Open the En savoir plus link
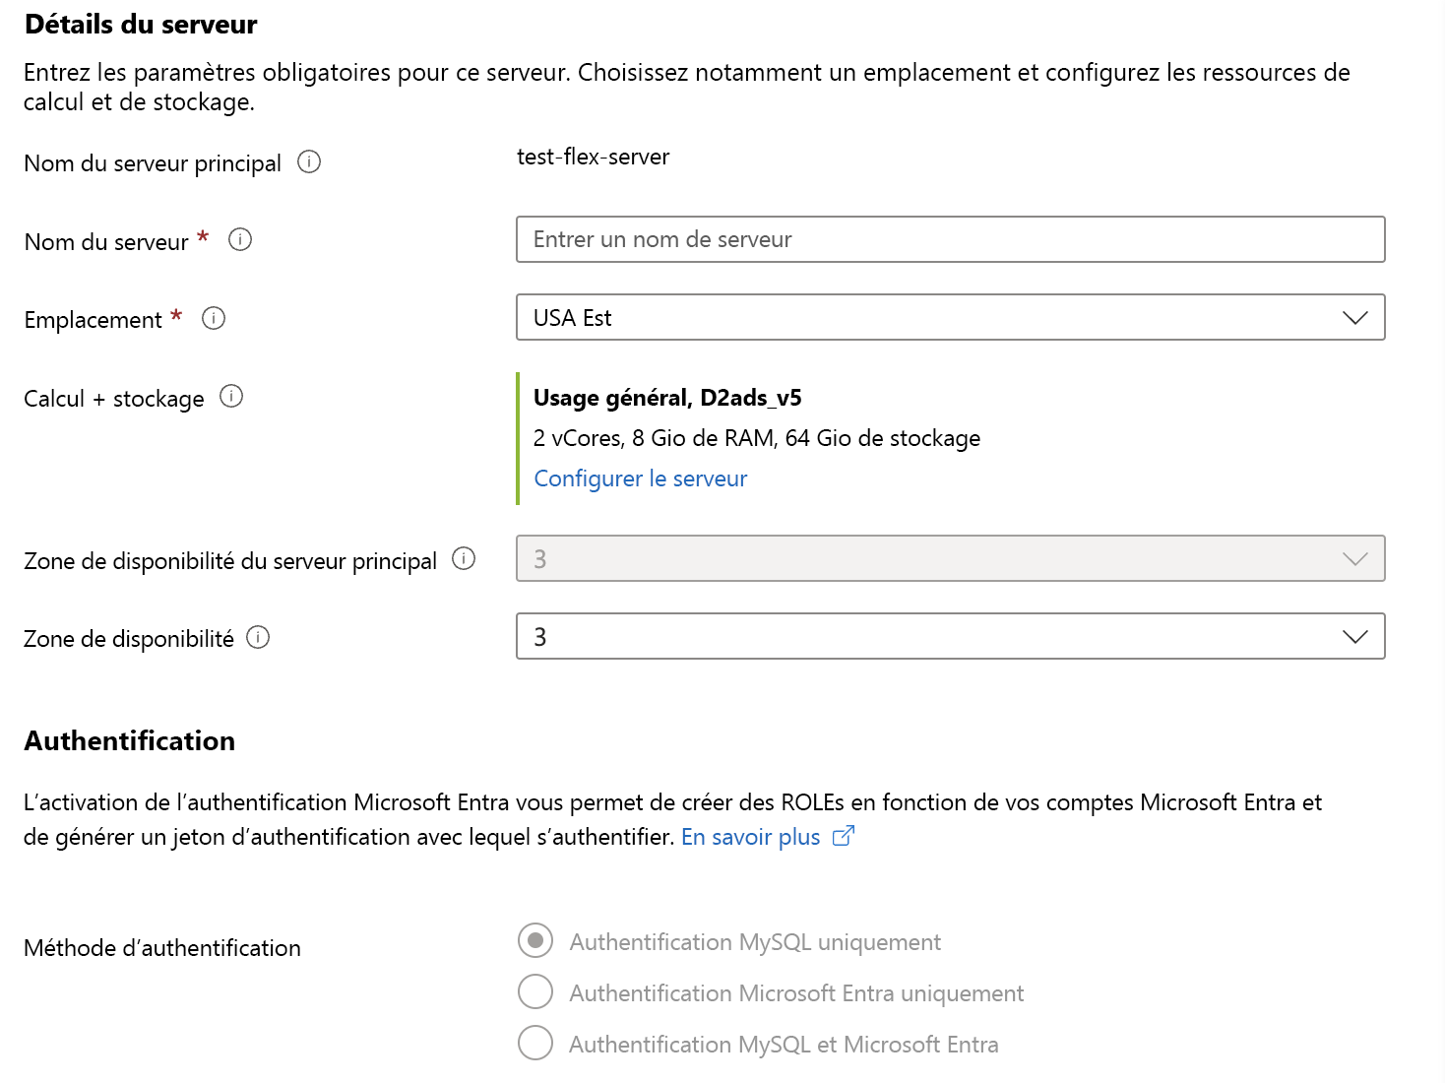This screenshot has height=1083, width=1445. pos(750,837)
